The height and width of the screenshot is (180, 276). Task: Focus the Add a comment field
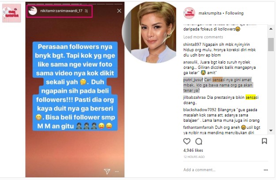pyautogui.click(x=222, y=170)
